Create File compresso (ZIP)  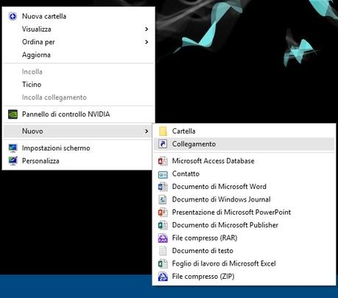coord(244,277)
